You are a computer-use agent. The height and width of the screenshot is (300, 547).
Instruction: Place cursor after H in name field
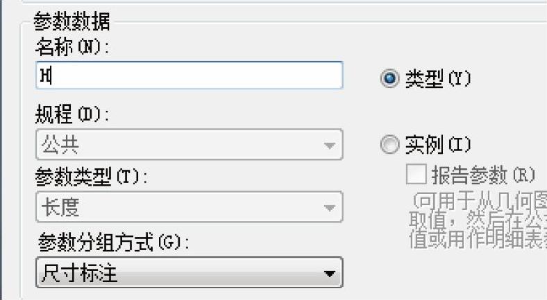[51, 76]
